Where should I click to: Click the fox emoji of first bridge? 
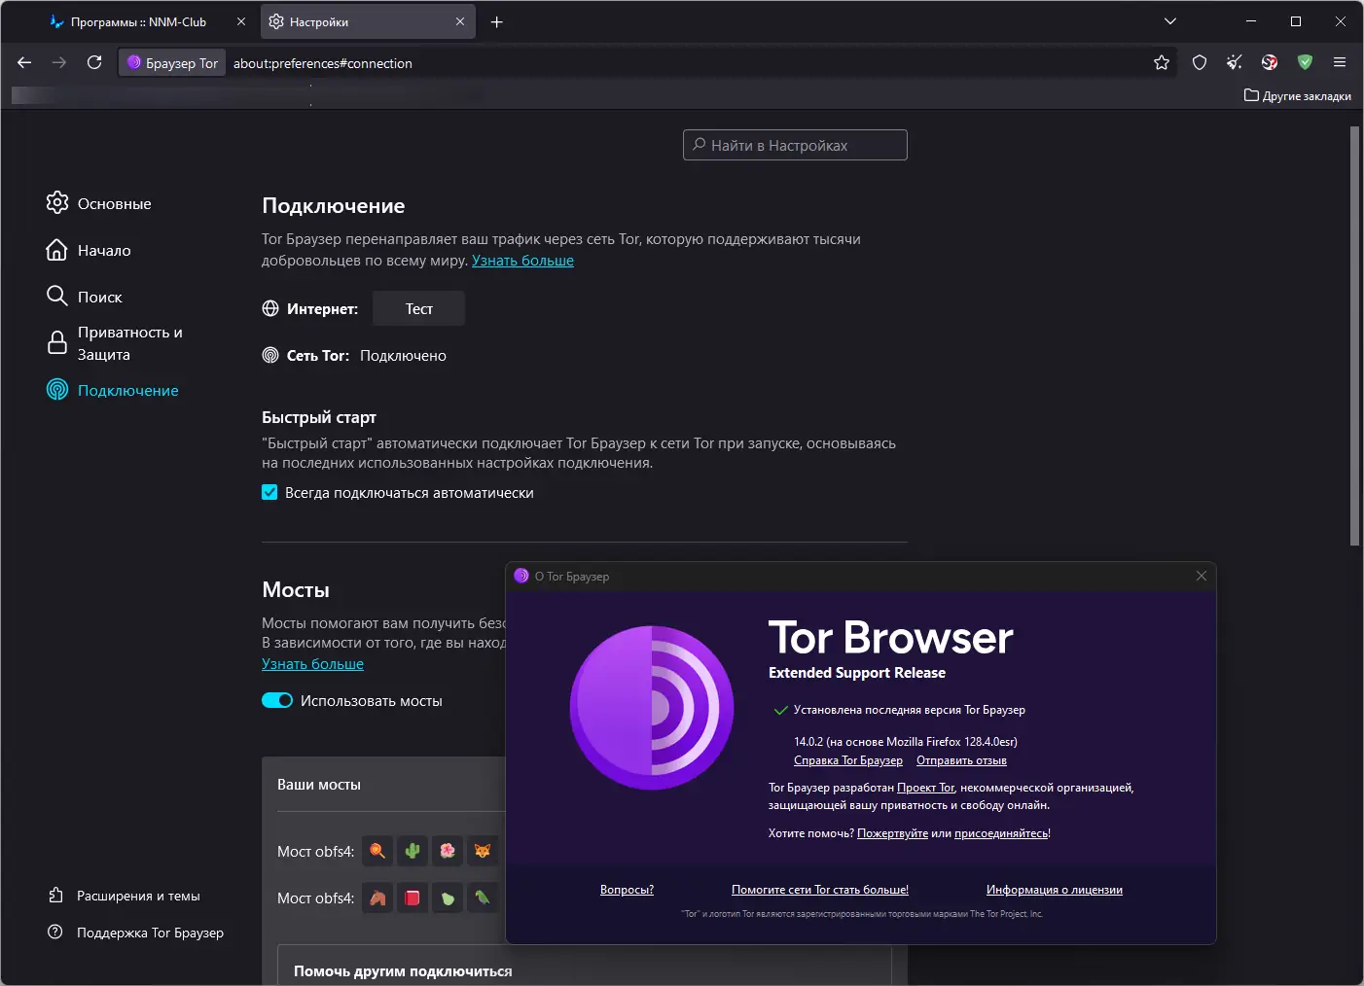(483, 851)
